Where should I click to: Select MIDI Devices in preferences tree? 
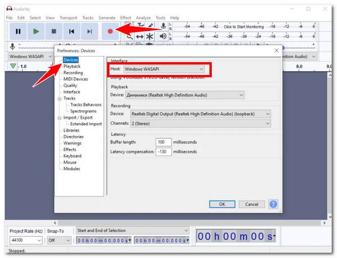[75, 79]
